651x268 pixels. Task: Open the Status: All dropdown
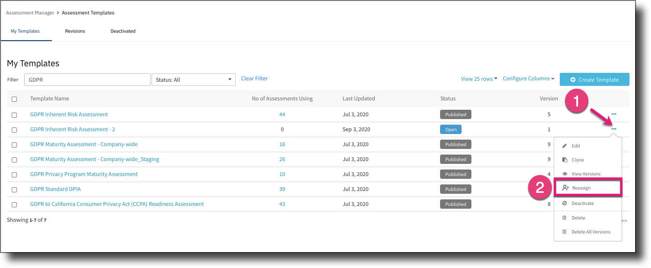coord(194,79)
